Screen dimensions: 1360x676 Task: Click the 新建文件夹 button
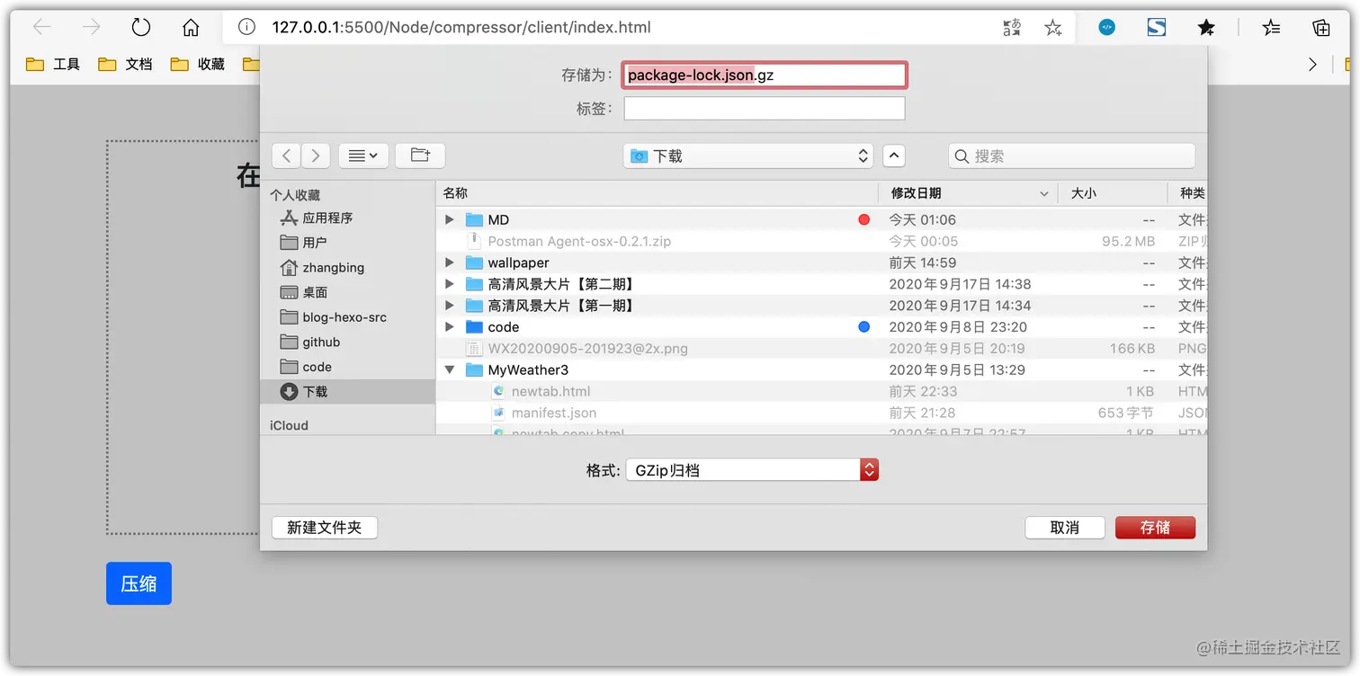click(x=324, y=528)
